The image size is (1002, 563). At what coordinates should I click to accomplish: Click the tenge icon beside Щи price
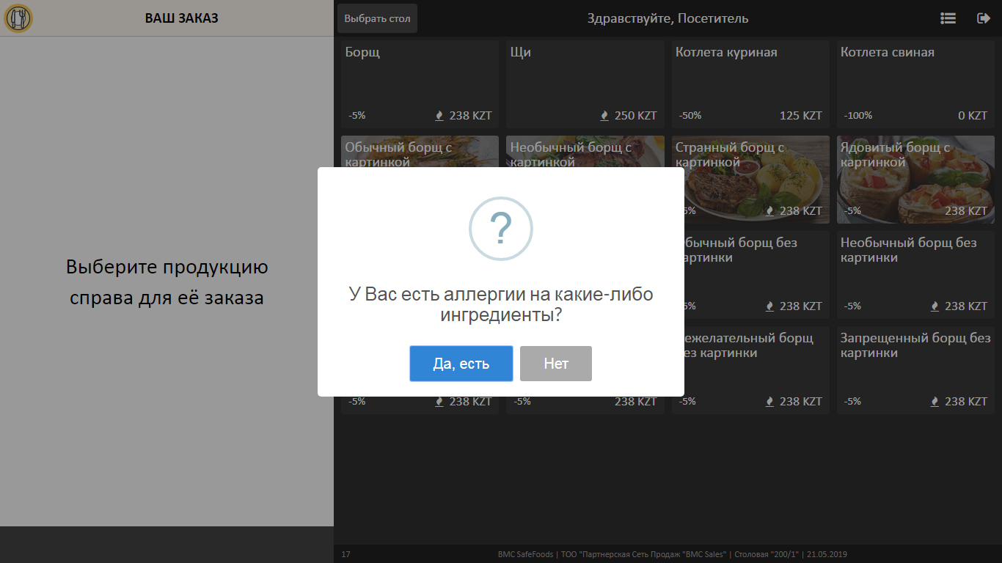(x=604, y=115)
